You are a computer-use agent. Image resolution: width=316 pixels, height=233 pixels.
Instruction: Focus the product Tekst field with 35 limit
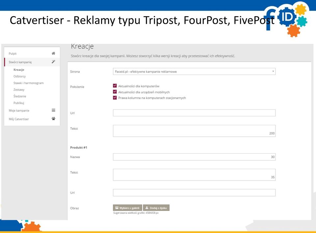(194, 175)
